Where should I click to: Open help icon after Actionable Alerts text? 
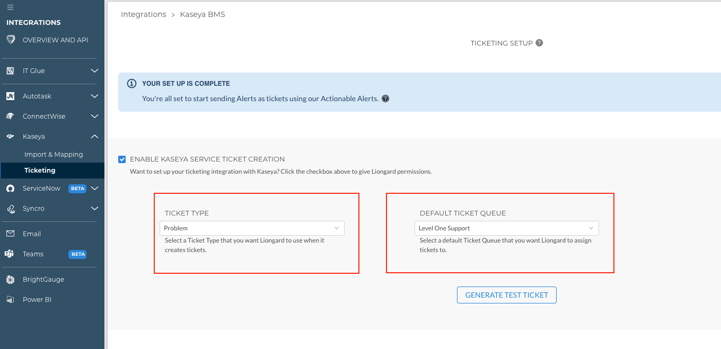tap(385, 99)
